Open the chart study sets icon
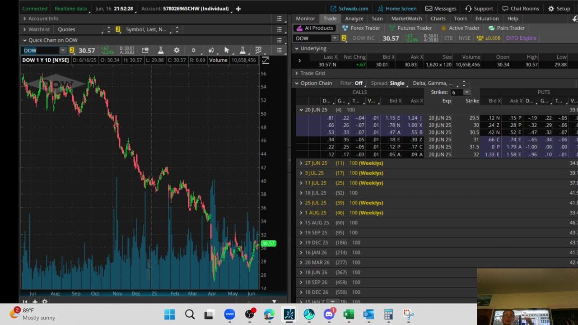578x325 pixels. pos(258,50)
